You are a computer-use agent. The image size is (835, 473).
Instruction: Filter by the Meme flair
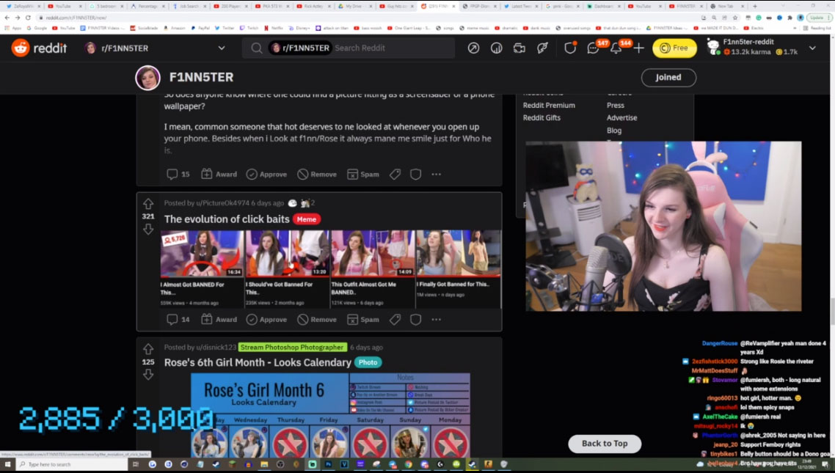pyautogui.click(x=306, y=219)
